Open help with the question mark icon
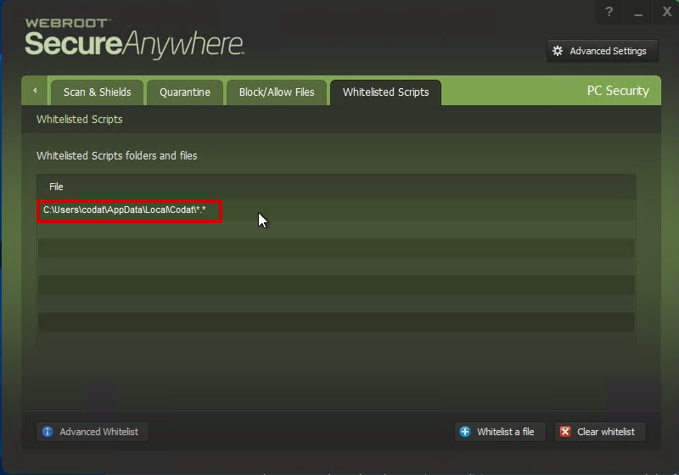The image size is (679, 475). tap(609, 12)
